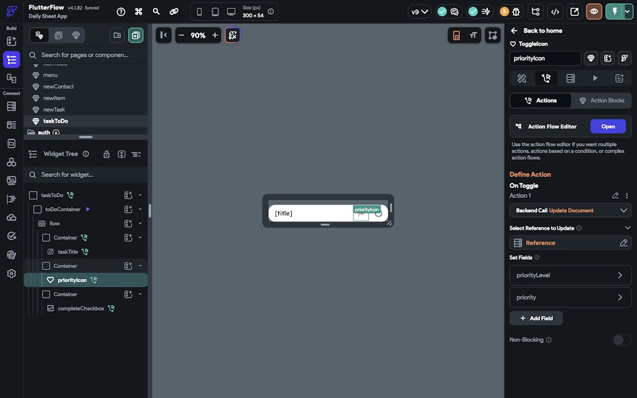Toggle the bounding box icon on canvas toolbar

(x=492, y=35)
